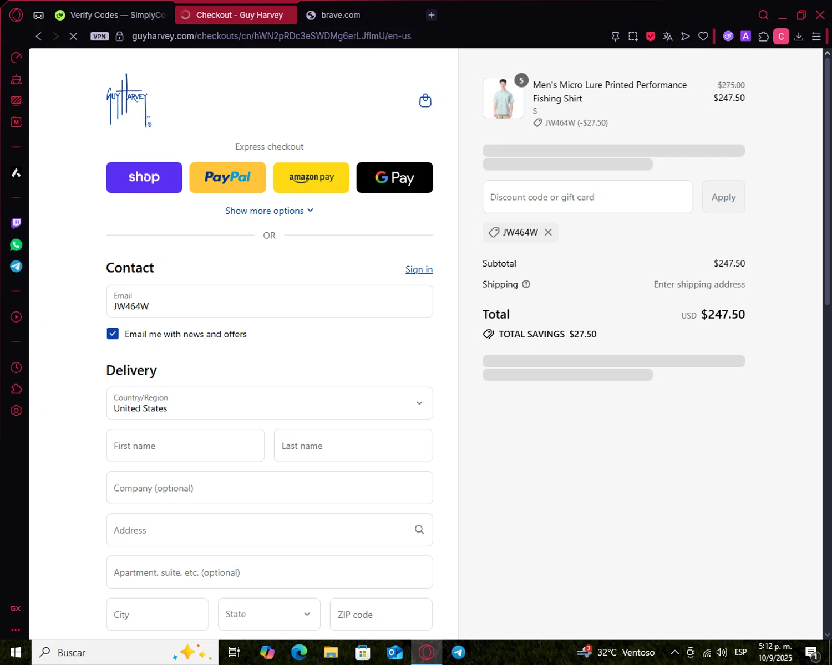Click the Discount code or gift card field
Screen dimensions: 832x665
588,197
